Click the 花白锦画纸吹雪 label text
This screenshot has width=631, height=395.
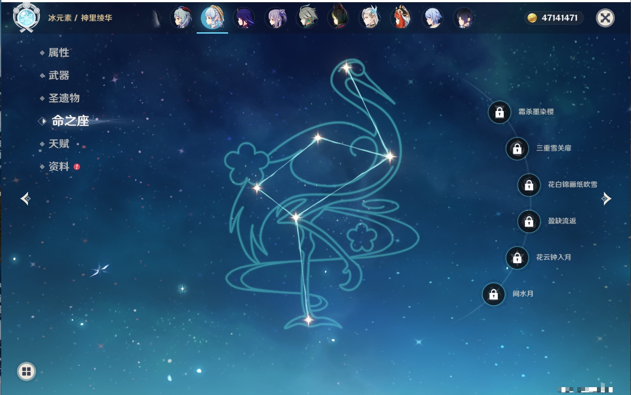(572, 185)
